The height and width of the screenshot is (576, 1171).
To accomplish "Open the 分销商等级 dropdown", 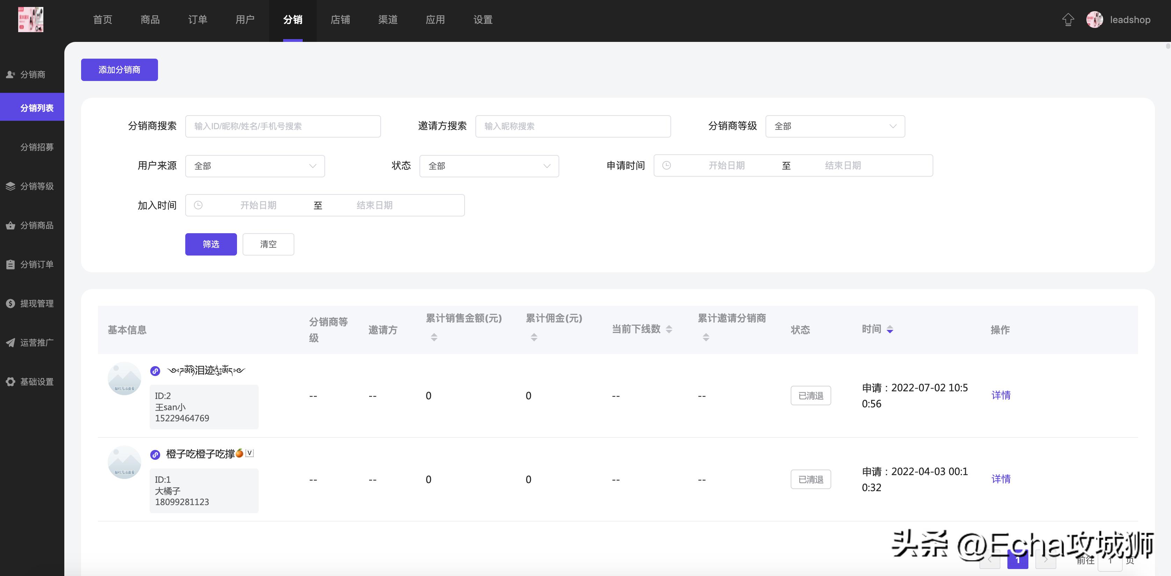I will [x=835, y=126].
